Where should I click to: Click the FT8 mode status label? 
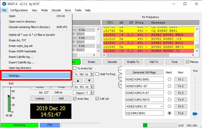click(50, 125)
